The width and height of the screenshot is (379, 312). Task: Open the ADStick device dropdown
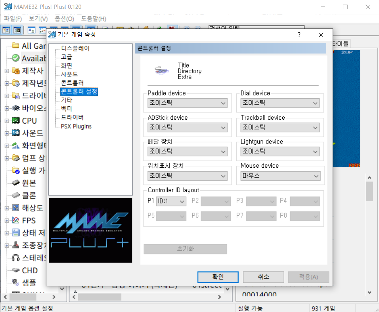point(187,127)
